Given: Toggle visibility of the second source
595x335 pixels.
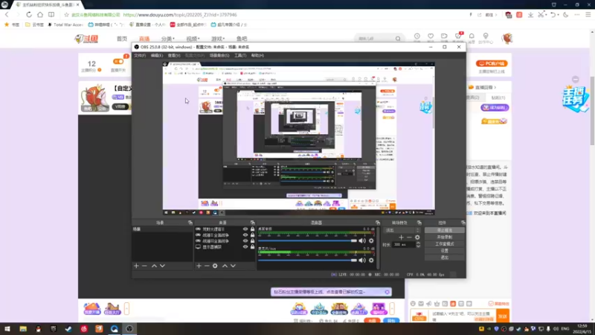Looking at the screenshot, I should 245,235.
